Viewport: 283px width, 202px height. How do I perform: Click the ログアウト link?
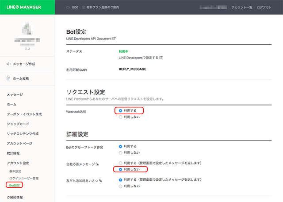pyautogui.click(x=264, y=8)
